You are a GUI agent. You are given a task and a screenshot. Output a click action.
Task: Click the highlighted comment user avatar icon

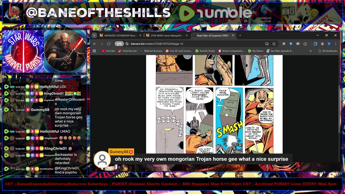pos(102,160)
